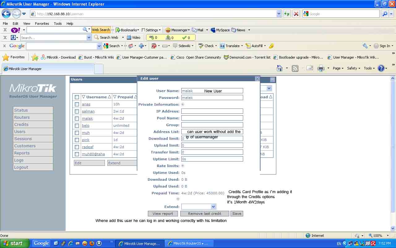Click the Video toolbar icon
This screenshot has width=396, height=248.
[x=133, y=38]
